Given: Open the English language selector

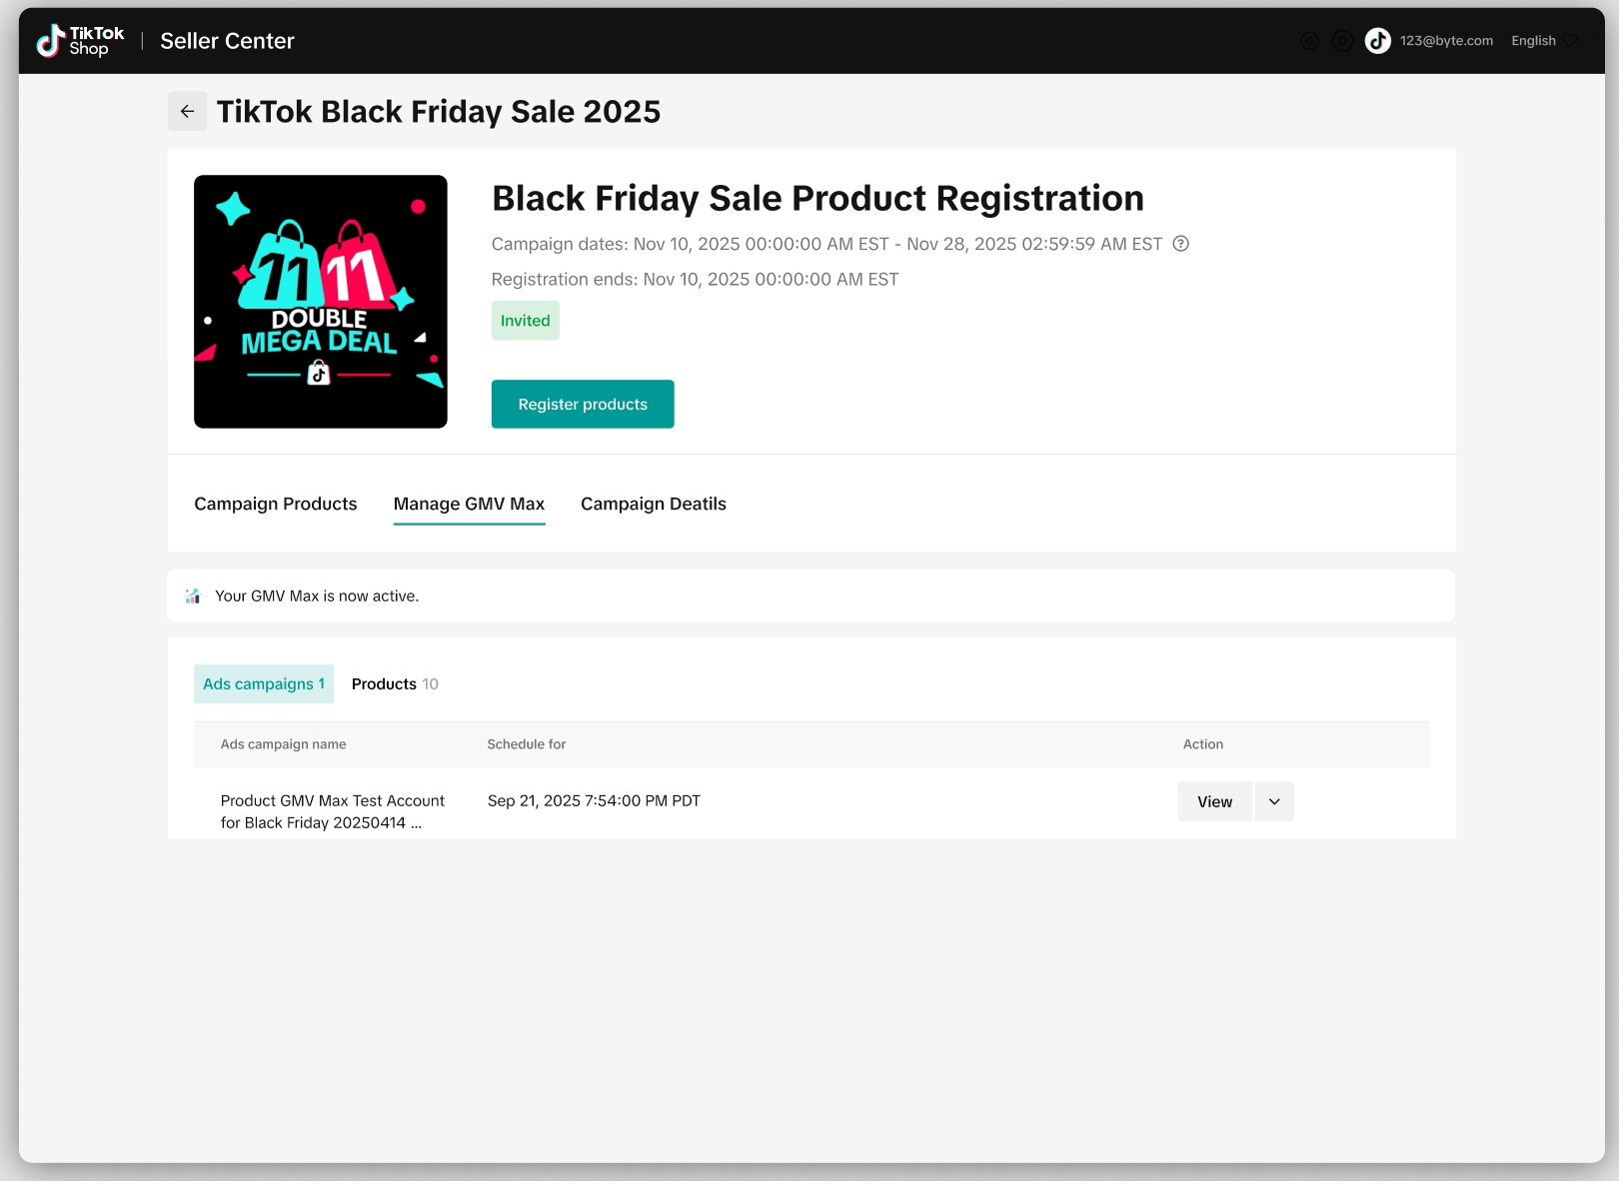Looking at the screenshot, I should 1533,41.
